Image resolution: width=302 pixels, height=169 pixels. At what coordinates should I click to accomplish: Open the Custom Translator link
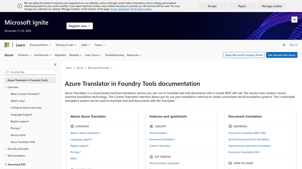click(160, 146)
